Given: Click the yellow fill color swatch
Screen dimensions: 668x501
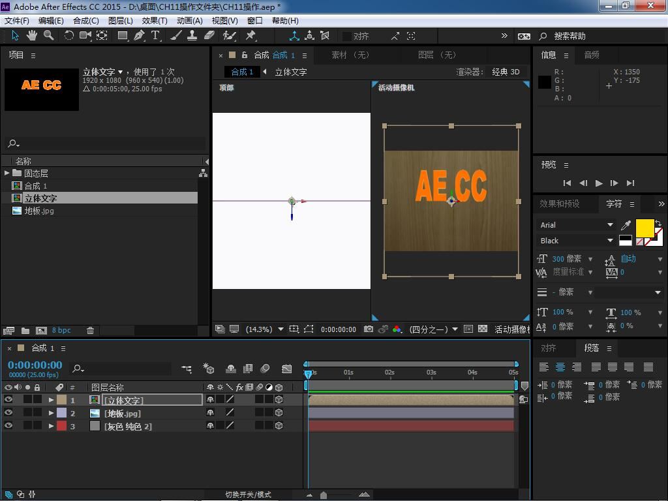Looking at the screenshot, I should 645,228.
